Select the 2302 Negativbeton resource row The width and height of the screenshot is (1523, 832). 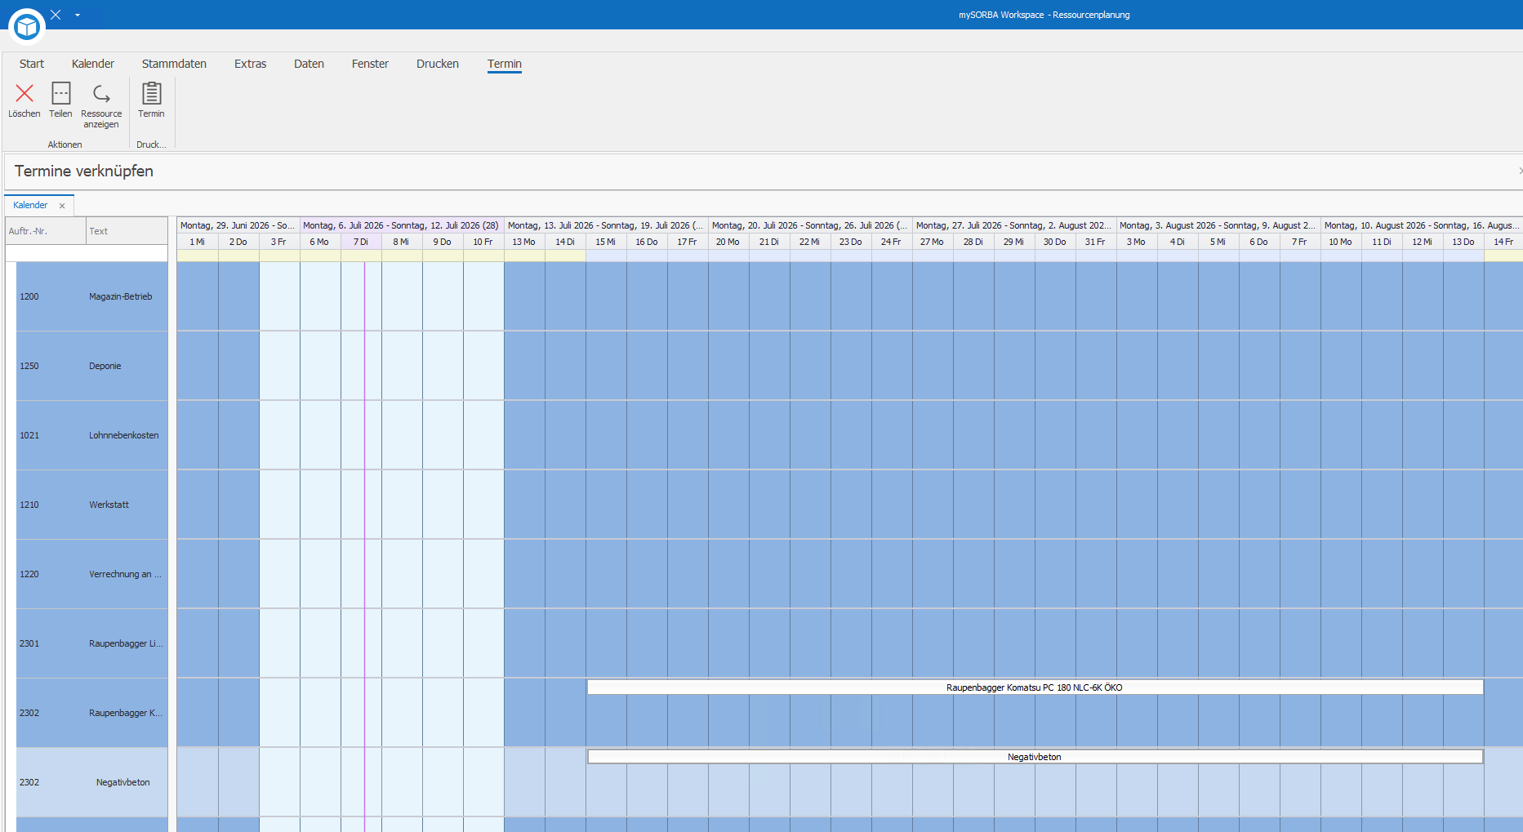click(x=91, y=782)
